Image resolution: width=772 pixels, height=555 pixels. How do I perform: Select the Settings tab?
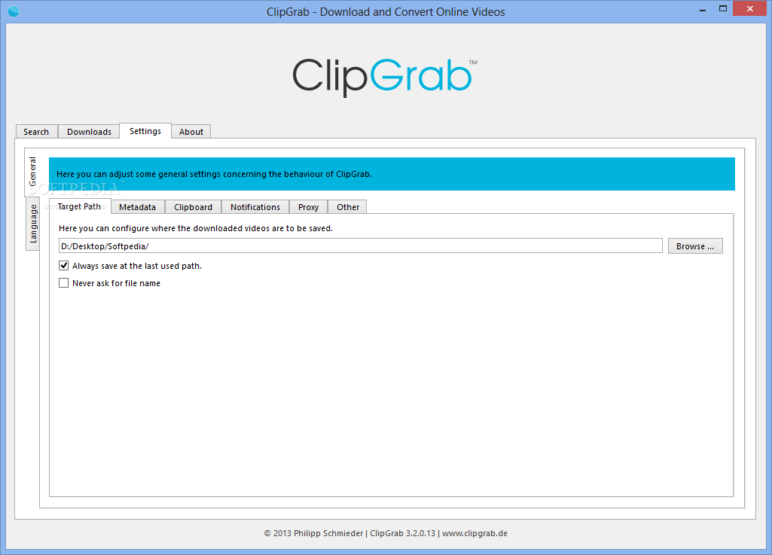145,131
